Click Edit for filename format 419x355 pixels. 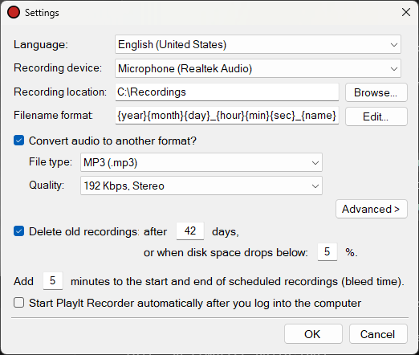click(376, 116)
